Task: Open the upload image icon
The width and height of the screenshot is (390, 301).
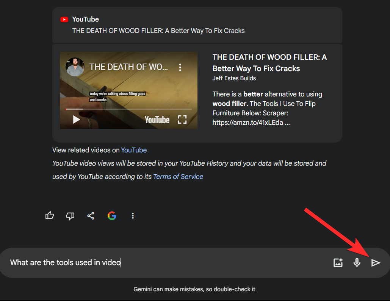Action: pos(338,263)
